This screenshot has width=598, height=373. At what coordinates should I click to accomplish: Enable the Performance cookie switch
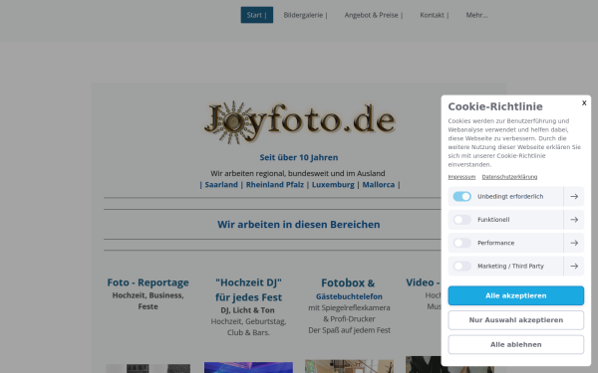point(461,243)
